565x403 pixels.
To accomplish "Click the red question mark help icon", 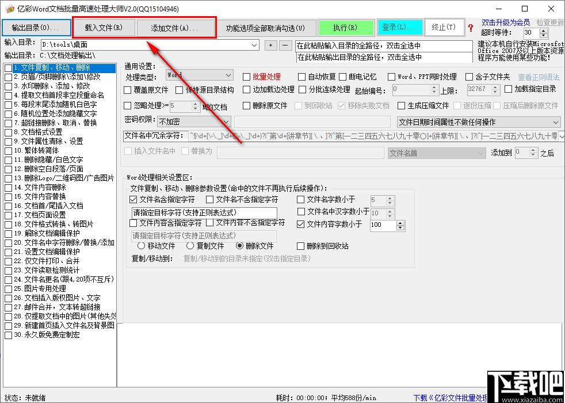I will coord(471,28).
